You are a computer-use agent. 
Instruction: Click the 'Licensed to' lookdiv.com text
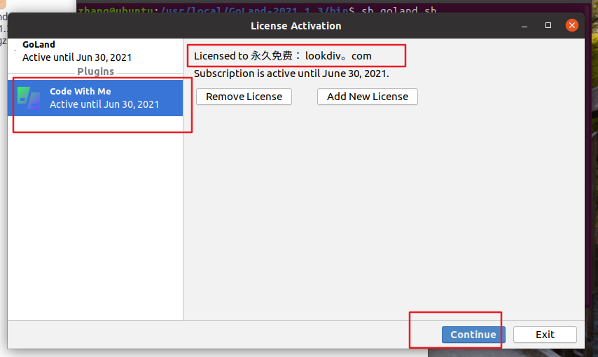283,56
